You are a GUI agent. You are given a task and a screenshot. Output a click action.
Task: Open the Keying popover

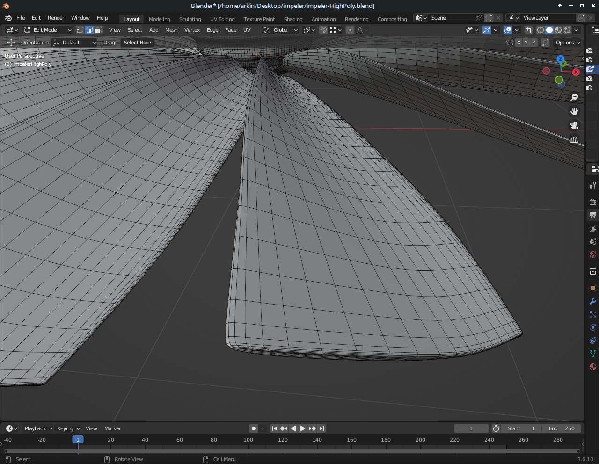tap(68, 428)
